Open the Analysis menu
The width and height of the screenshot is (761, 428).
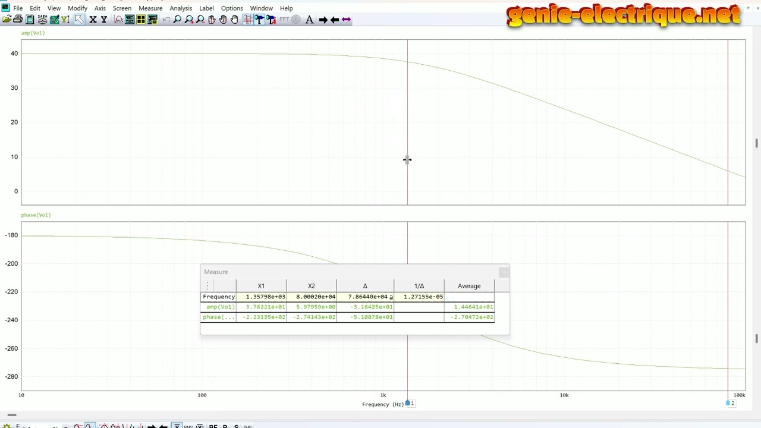(181, 8)
